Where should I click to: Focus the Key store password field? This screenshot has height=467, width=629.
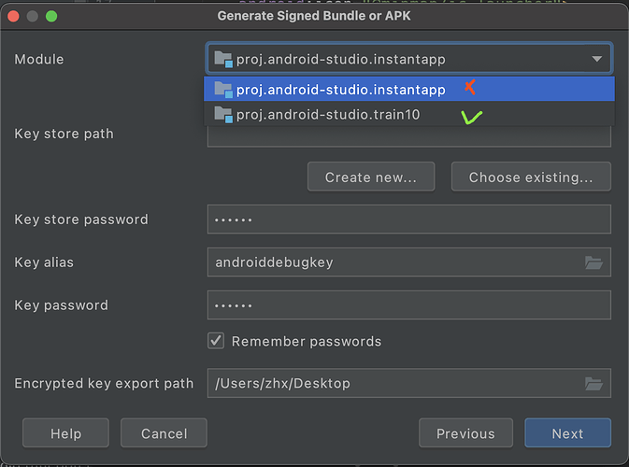click(x=408, y=219)
